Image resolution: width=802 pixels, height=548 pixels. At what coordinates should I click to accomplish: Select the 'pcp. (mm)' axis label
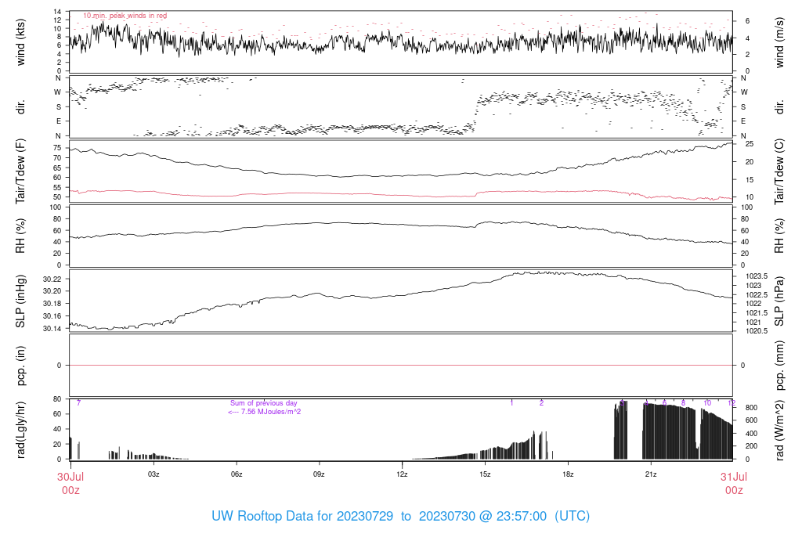[x=779, y=366]
